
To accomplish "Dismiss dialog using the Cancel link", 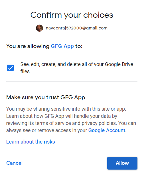I will coord(14,163).
